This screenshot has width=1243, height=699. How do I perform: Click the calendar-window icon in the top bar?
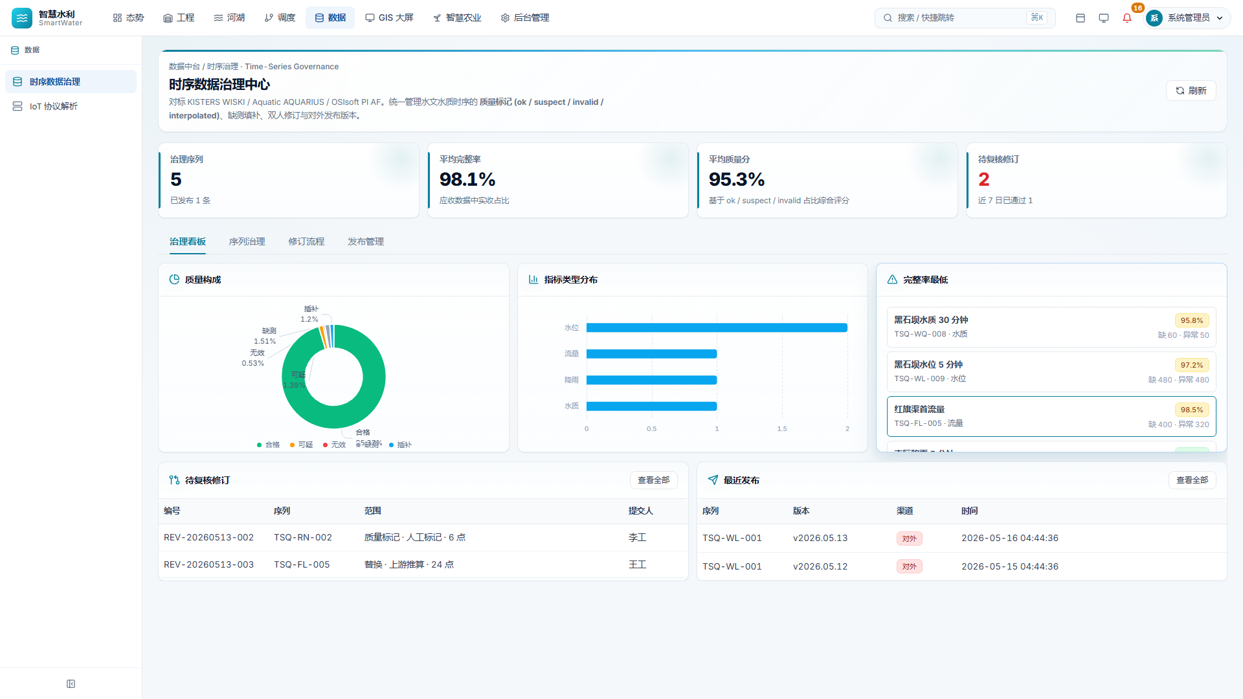coord(1081,18)
